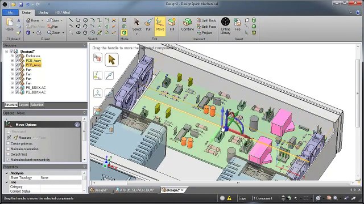The height and width of the screenshot is (204, 364).
Task: Click the Pan view tool
Action: point(52,27)
